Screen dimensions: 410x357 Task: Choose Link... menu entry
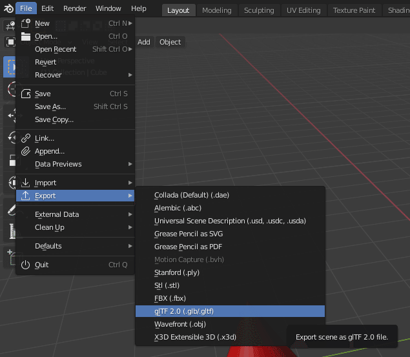point(76,138)
